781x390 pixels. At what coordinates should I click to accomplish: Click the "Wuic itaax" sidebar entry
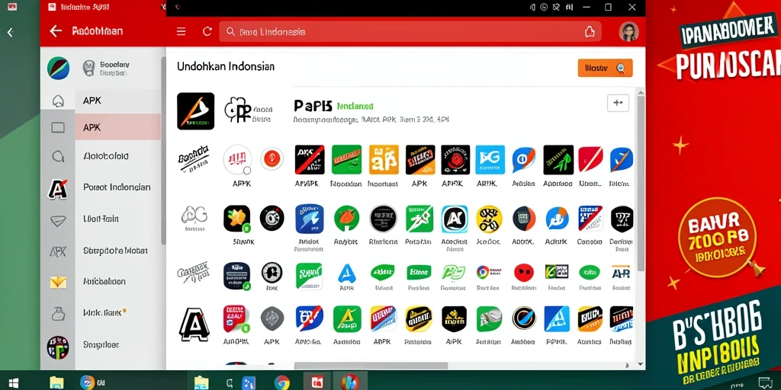point(102,313)
